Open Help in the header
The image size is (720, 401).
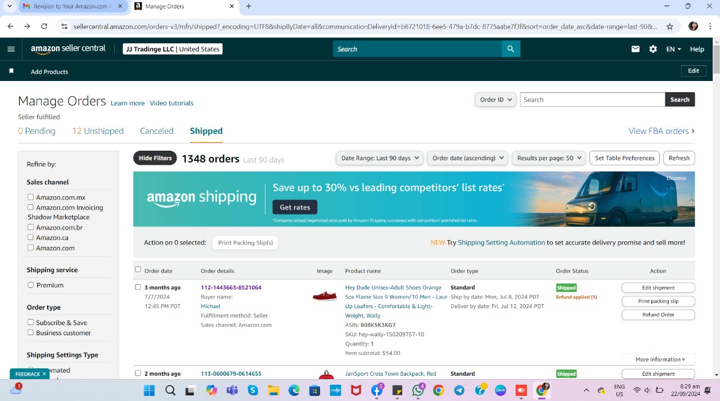pos(697,49)
